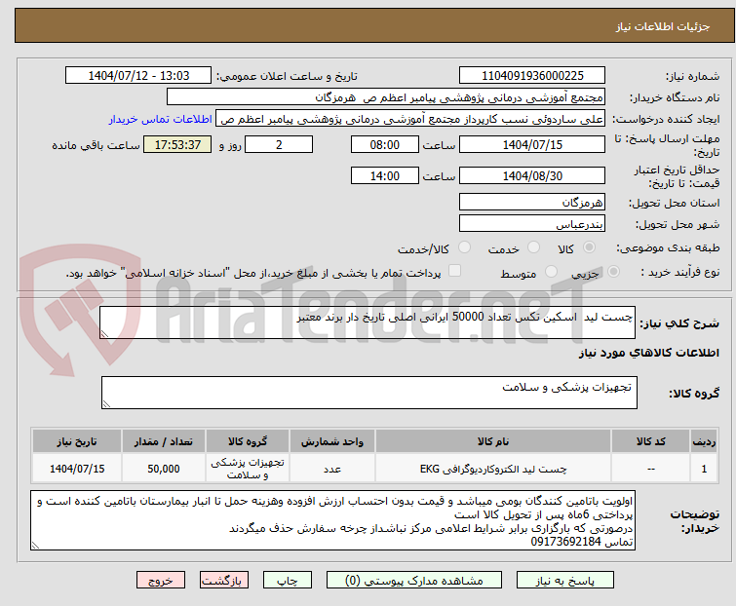
Task: Click the buyer notes box resize handle
Action: pos(35,545)
